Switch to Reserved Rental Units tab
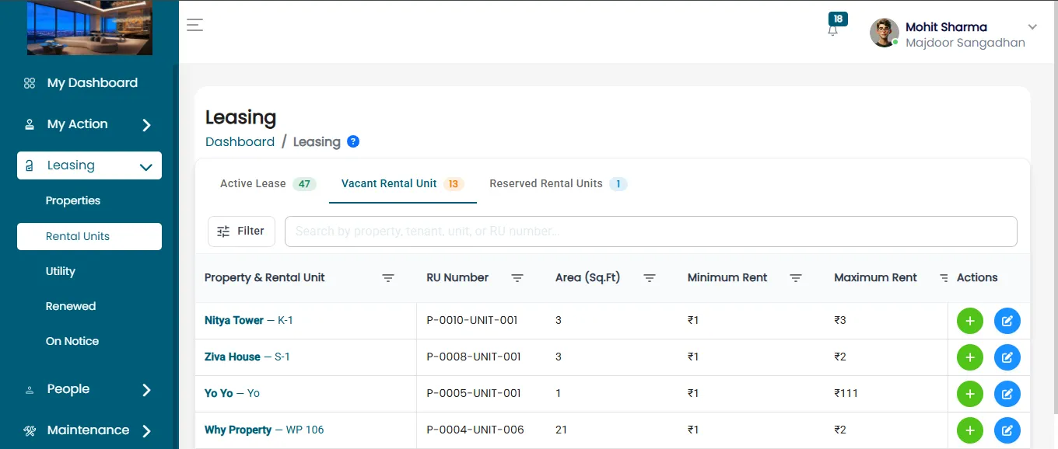The image size is (1058, 449). coord(558,184)
